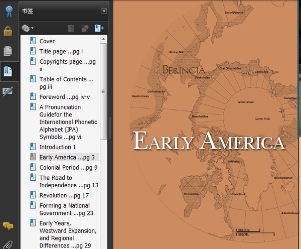Open Forming a National Government bookmark
The image size is (301, 249).
(66, 209)
